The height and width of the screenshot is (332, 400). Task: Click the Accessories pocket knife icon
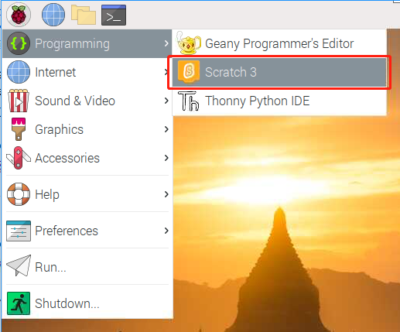[19, 158]
